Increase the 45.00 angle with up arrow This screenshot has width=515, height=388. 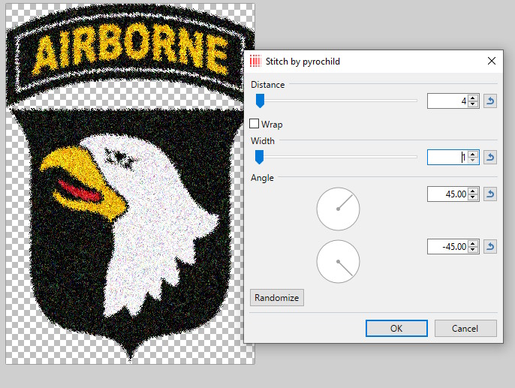click(x=473, y=191)
